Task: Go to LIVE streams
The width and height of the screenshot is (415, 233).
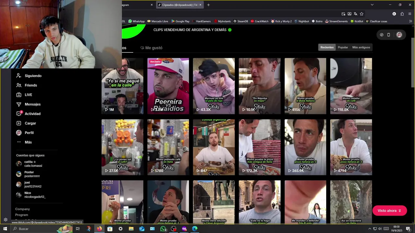Action: [x=24, y=95]
